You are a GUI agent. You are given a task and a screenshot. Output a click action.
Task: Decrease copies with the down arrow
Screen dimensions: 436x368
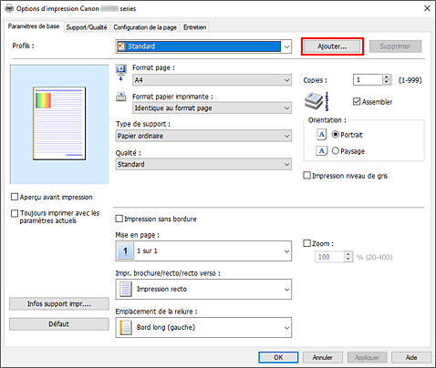point(387,83)
